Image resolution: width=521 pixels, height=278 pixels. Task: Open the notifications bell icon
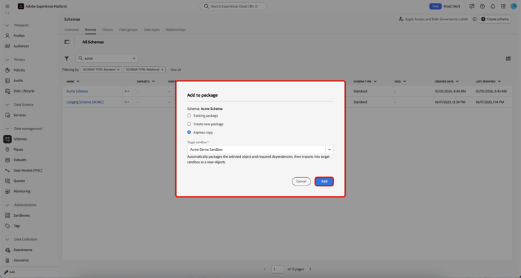pos(493,6)
